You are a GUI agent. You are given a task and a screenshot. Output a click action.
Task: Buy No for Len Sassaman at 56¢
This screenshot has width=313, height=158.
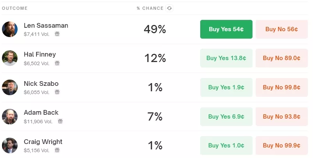coord(281,29)
